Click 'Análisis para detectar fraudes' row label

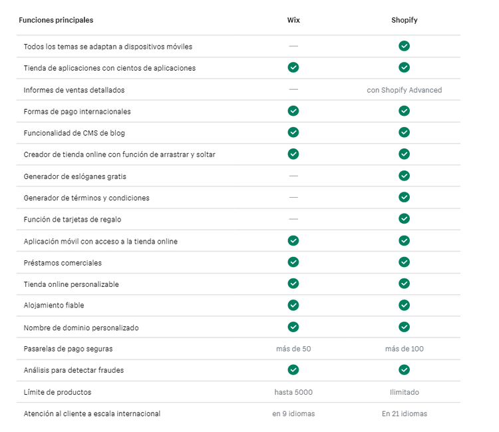[73, 370]
